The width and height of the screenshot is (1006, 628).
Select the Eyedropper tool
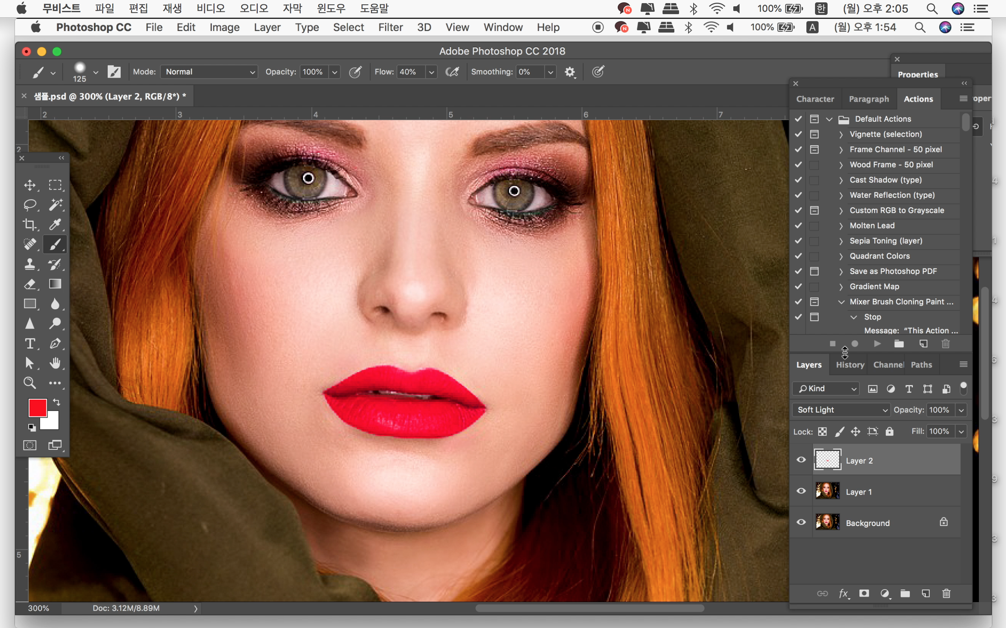coord(55,225)
